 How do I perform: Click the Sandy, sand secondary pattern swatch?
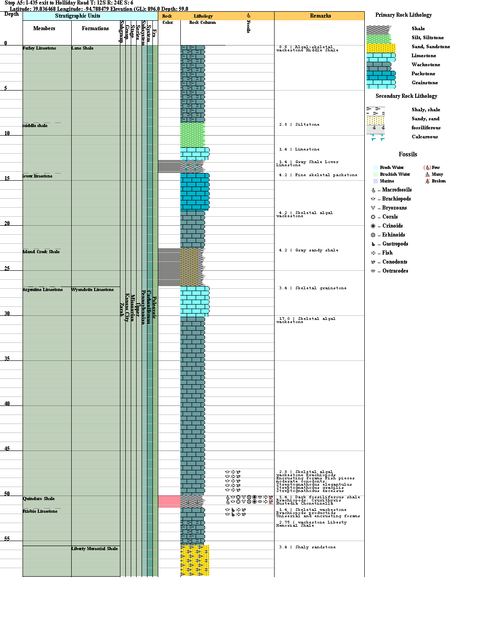click(x=376, y=120)
